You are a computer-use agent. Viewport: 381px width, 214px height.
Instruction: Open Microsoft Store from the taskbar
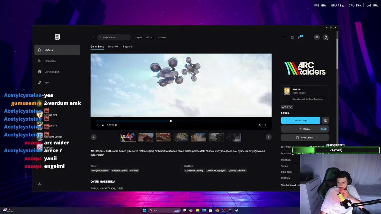(210, 210)
